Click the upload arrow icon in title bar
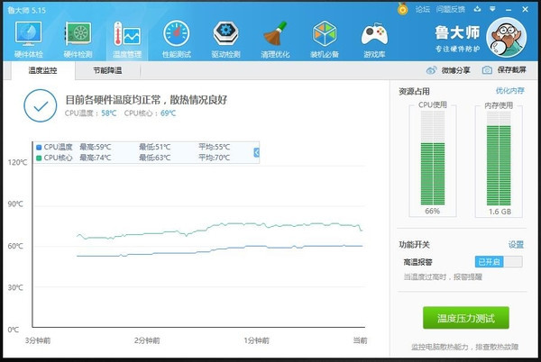Image resolution: width=541 pixels, height=362 pixels. pos(477,9)
